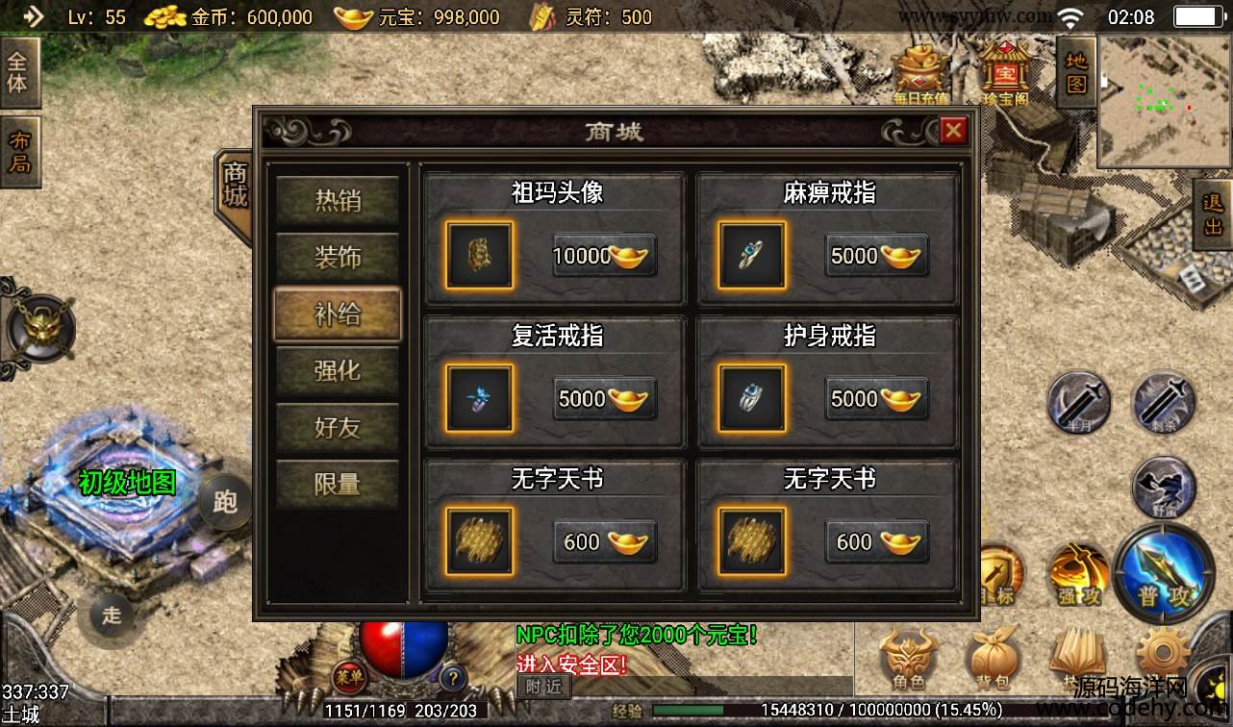Viewport: 1233px width, 727px height.
Task: Open the 背包 backpack bag
Action: point(993,659)
